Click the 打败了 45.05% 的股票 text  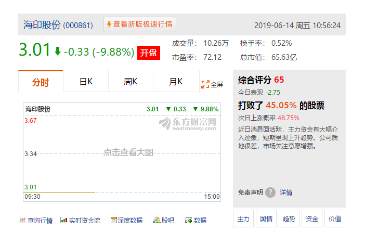[281, 105]
